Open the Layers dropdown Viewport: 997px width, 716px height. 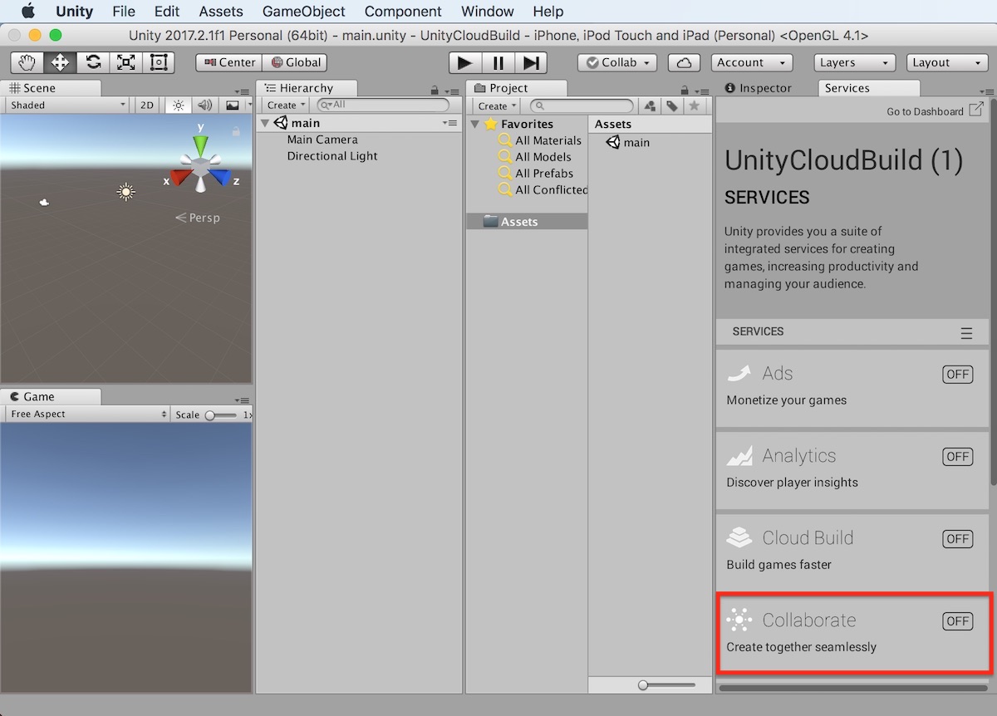click(853, 62)
